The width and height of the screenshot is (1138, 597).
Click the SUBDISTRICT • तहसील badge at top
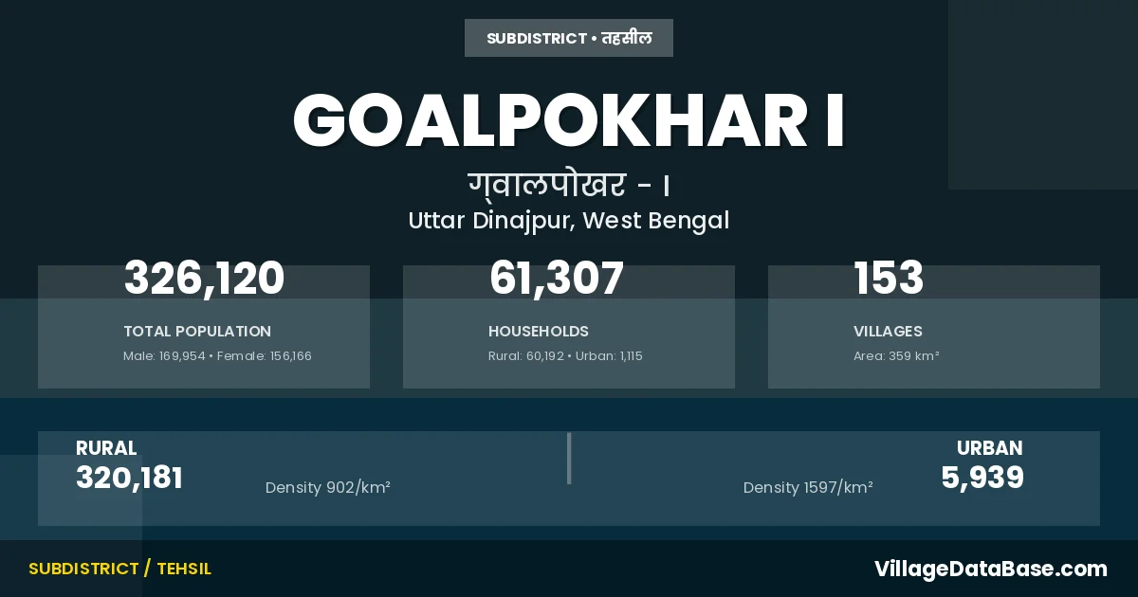pos(569,38)
